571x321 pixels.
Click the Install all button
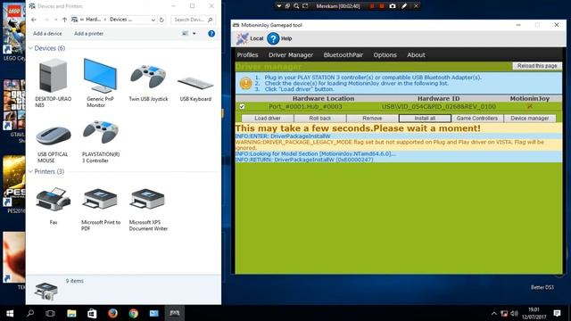point(425,119)
